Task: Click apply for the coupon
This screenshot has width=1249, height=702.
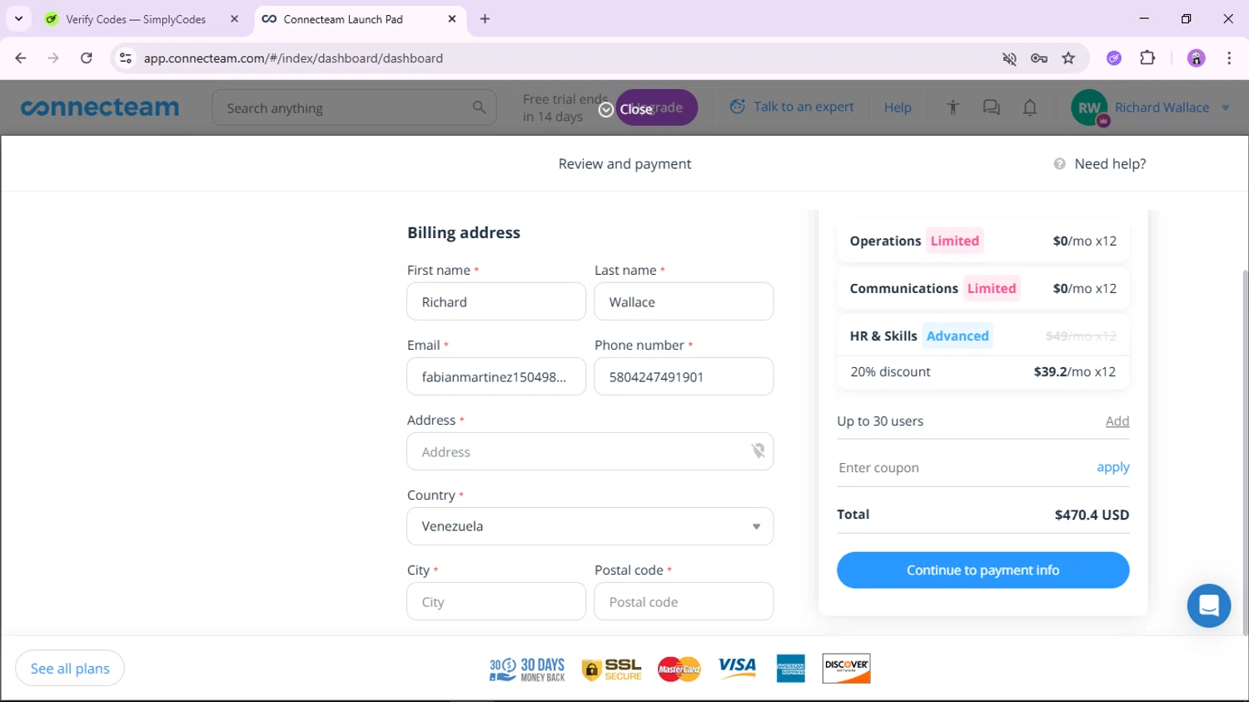Action: pyautogui.click(x=1113, y=467)
